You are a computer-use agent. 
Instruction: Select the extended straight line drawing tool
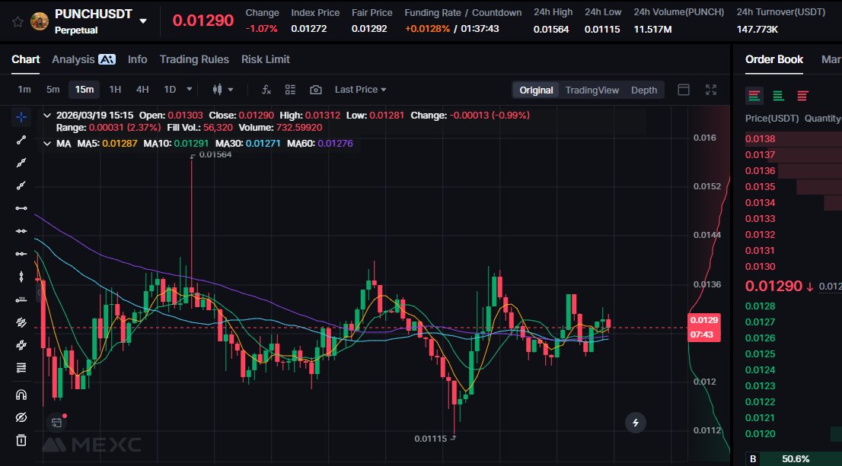coord(21,163)
